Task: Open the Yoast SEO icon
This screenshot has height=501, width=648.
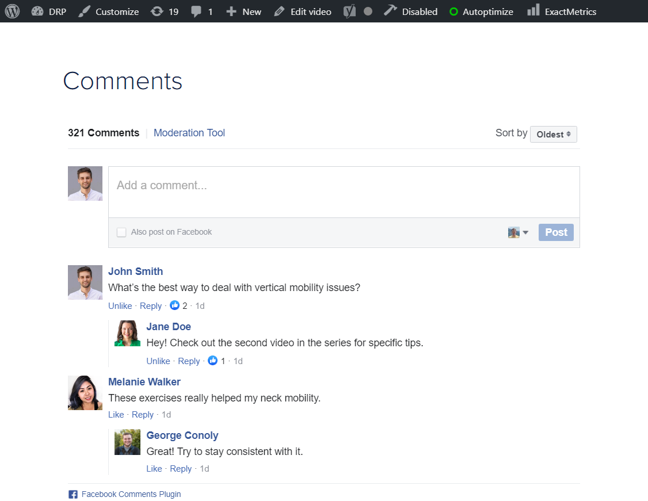Action: click(350, 11)
